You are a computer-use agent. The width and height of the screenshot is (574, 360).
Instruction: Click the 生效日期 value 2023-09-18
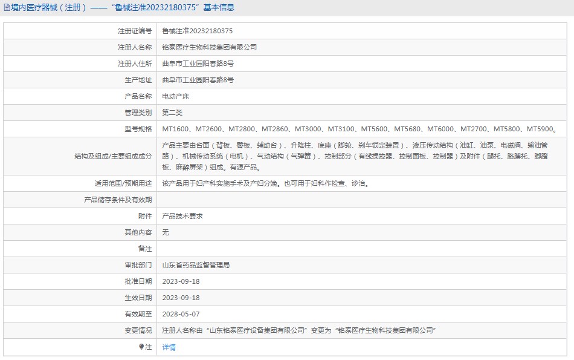point(181,298)
